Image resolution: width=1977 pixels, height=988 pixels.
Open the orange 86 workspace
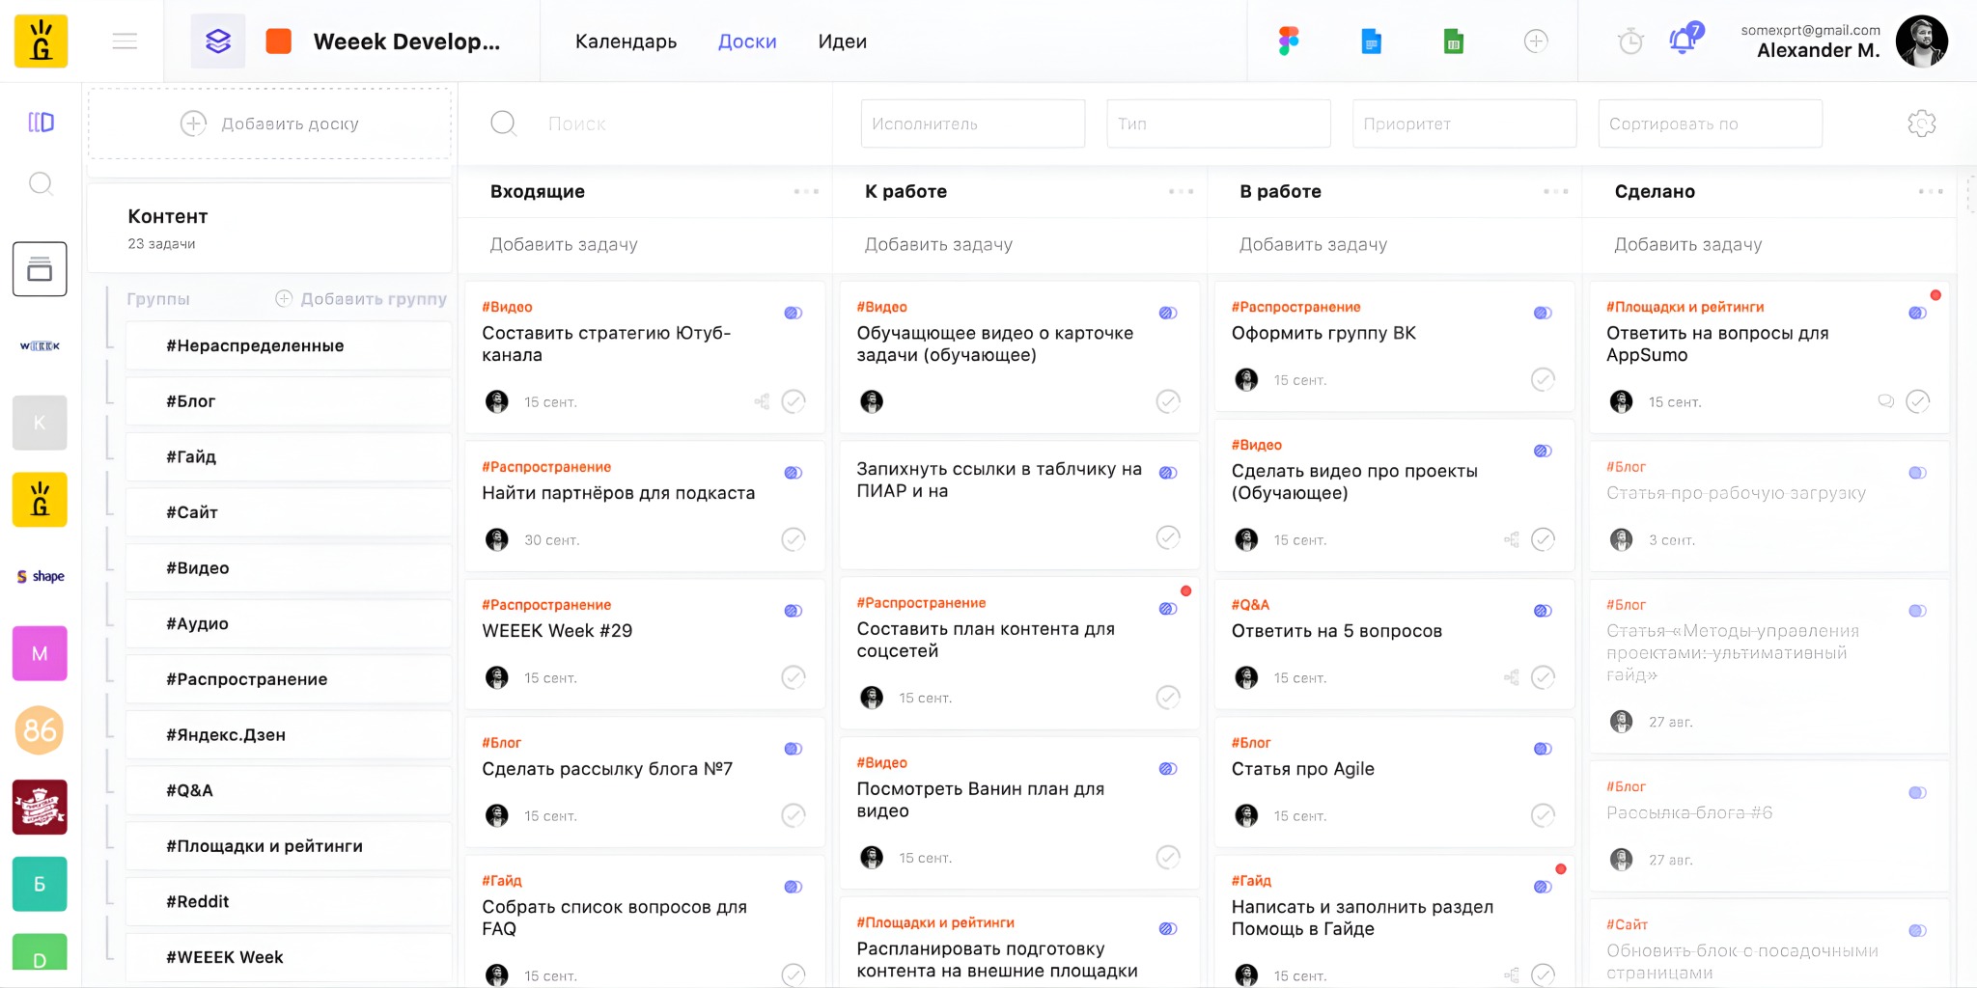[40, 730]
